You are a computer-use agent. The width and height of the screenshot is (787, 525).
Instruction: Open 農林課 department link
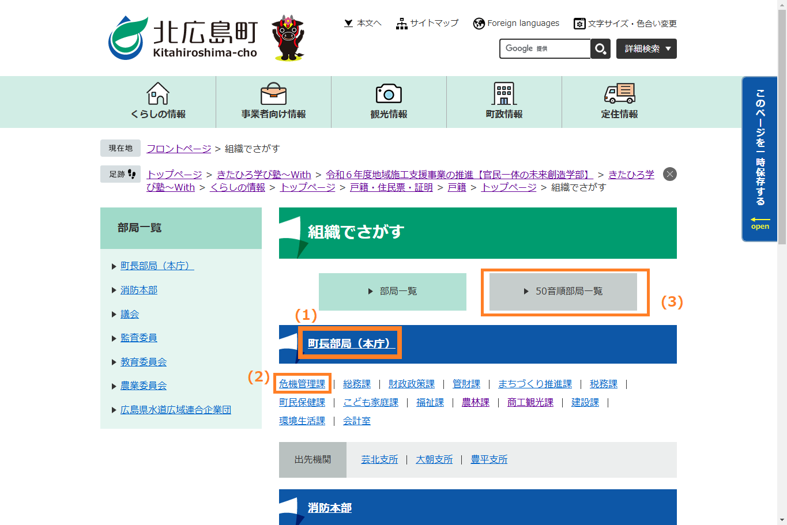click(x=476, y=402)
